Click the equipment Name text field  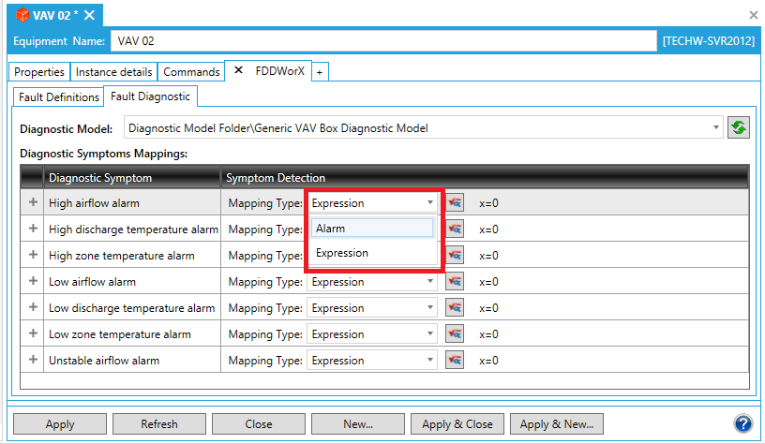pos(382,41)
